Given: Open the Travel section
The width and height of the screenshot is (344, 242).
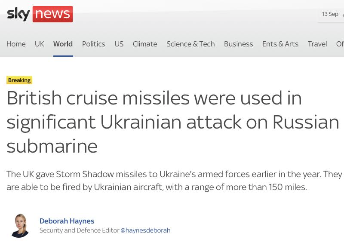Looking at the screenshot, I should pos(317,44).
